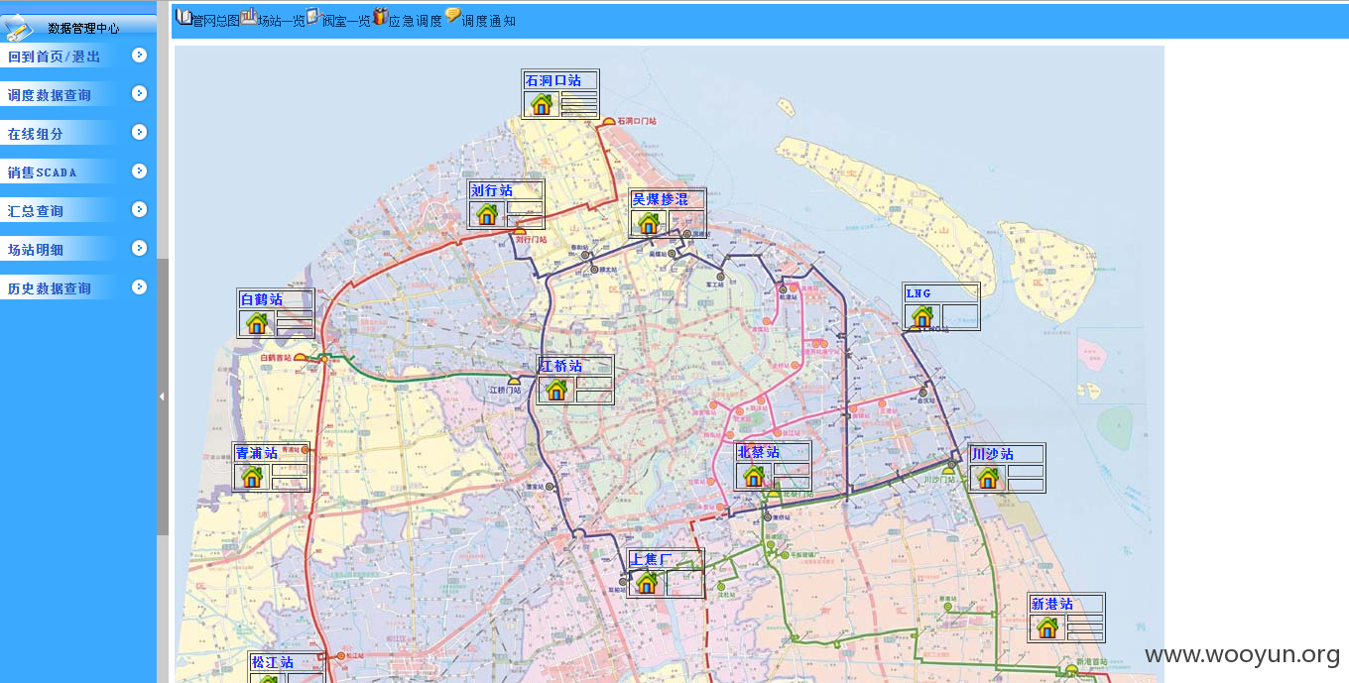Click the 石洞口站 house icon
This screenshot has height=683, width=1349.
point(542,104)
